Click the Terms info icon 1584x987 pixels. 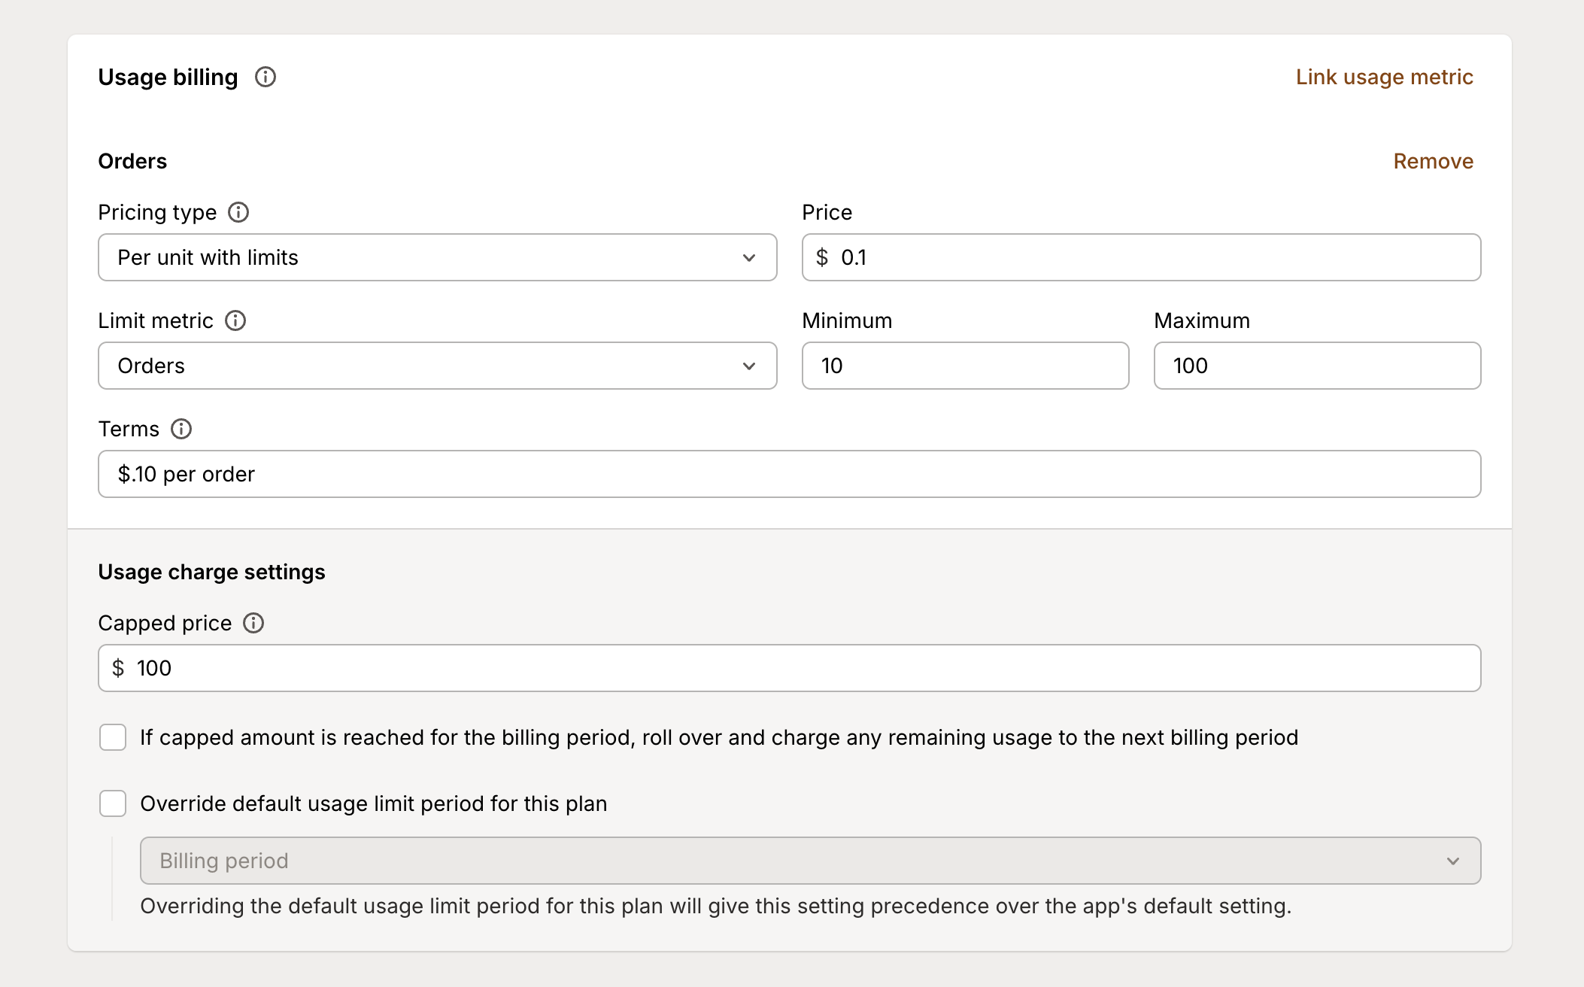pyautogui.click(x=181, y=429)
